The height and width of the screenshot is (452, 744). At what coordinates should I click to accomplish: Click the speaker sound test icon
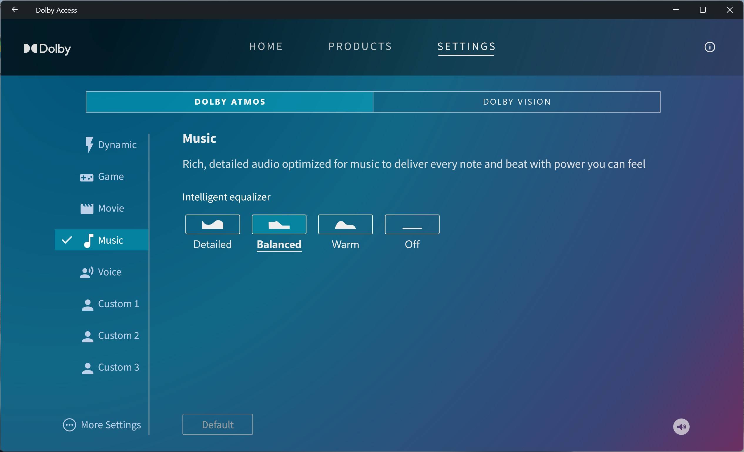pos(681,426)
